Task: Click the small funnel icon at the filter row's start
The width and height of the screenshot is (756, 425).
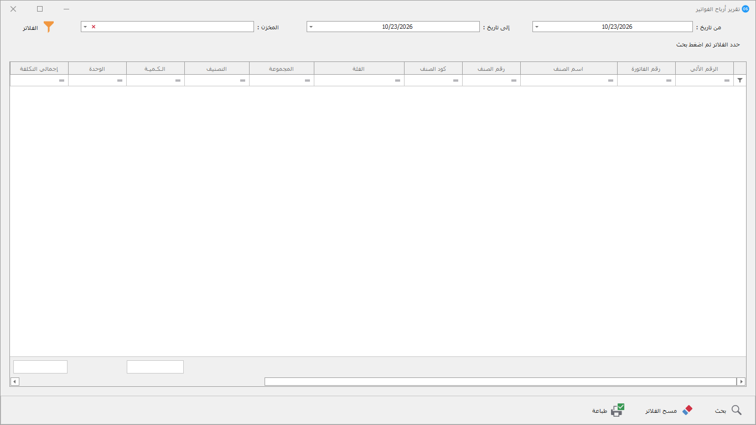Action: point(740,80)
